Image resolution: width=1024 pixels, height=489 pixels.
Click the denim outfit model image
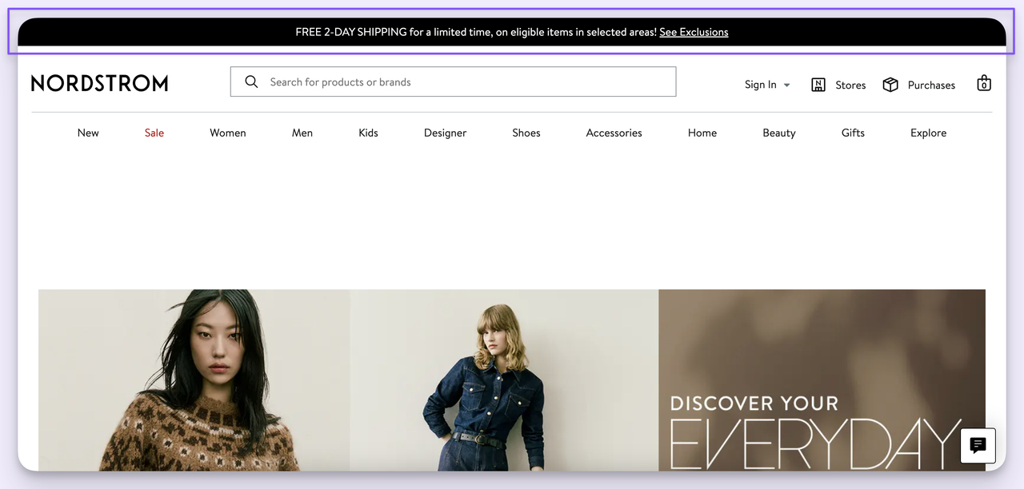[504, 380]
